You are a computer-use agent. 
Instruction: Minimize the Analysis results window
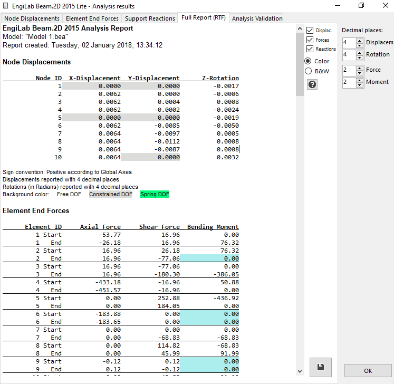tap(338, 5)
